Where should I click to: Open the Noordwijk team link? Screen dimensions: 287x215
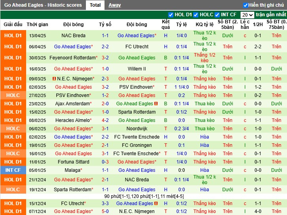click(137, 129)
